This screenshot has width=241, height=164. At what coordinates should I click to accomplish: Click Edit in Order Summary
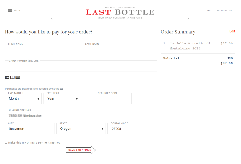pyautogui.click(x=232, y=31)
